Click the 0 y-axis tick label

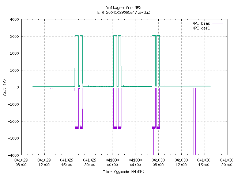click(18, 87)
